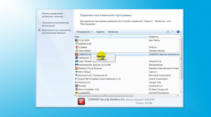The height and width of the screenshot is (117, 211).
Task: Click the Изменить toolbar button
Action: click(x=113, y=32)
